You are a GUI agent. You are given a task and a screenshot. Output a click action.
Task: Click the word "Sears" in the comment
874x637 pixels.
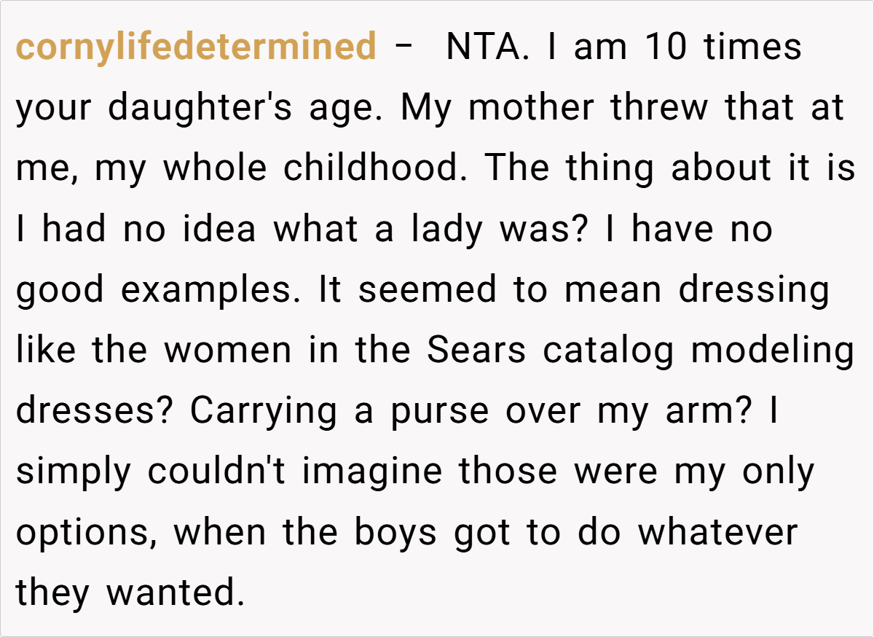476,351
